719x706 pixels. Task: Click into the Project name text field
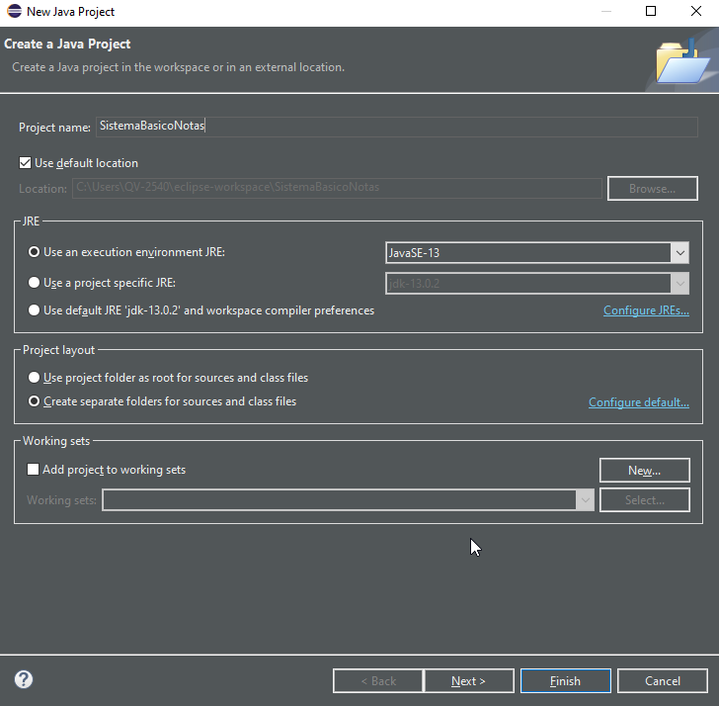click(395, 127)
